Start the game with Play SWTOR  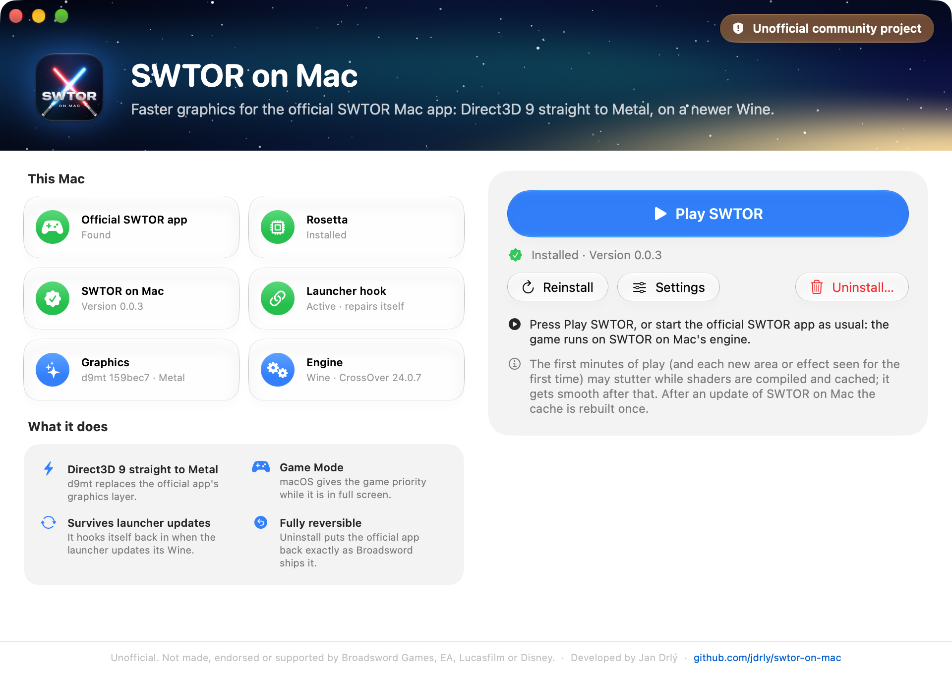tap(708, 214)
